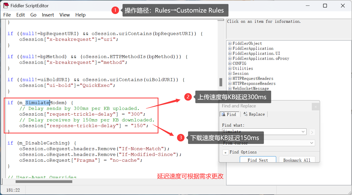Image resolution: width=352 pixels, height=195 pixels.
Task: Click the arrow button beside Find what
Action: 312,132
